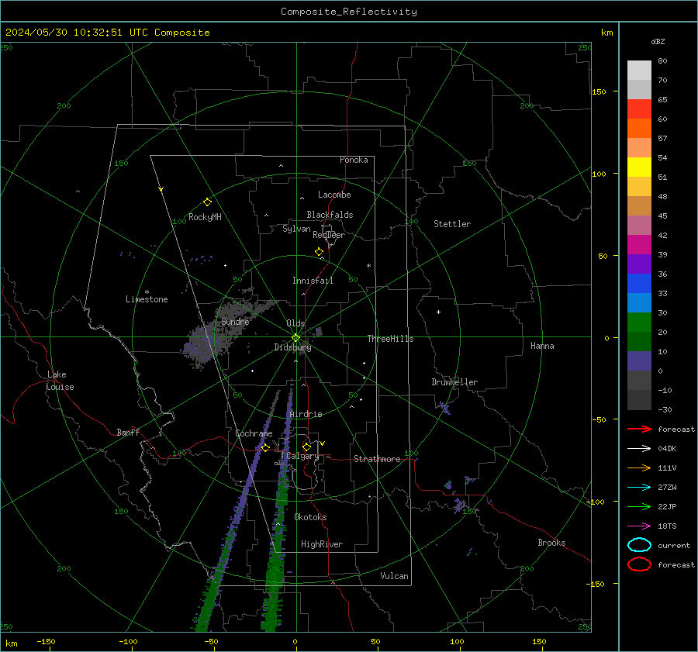Click the Ponoka town label
This screenshot has width=698, height=652.
[x=354, y=160]
